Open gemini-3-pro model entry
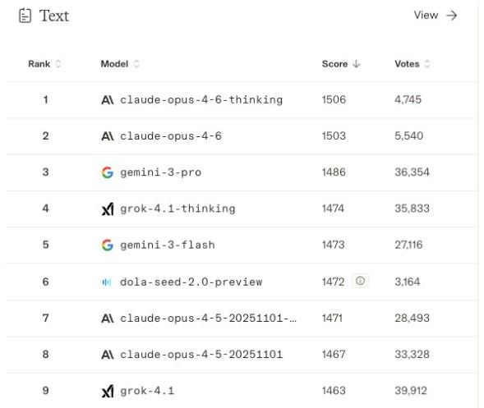This screenshot has width=484, height=408. [160, 172]
